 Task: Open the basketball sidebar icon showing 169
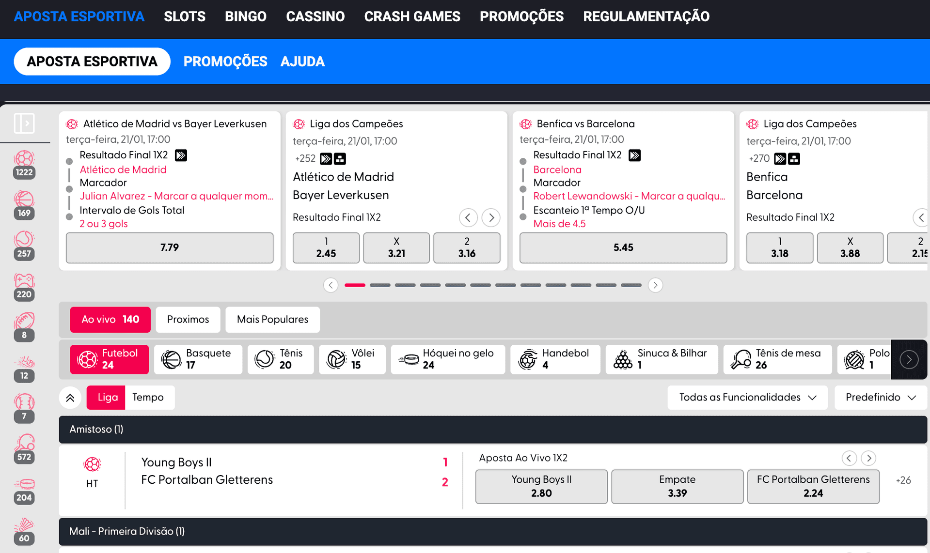point(24,205)
